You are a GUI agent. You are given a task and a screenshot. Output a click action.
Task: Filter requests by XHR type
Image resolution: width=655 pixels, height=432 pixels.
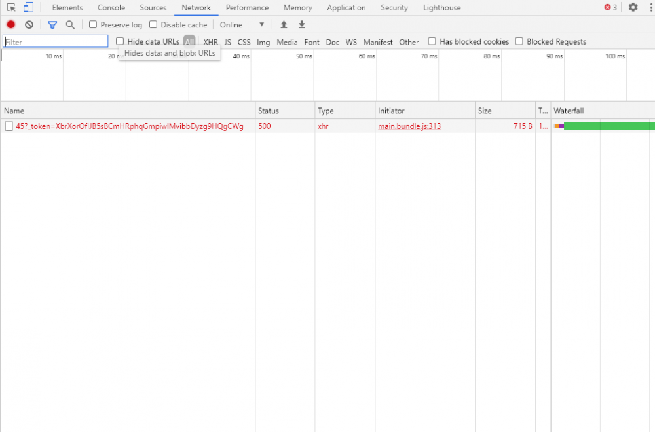210,42
